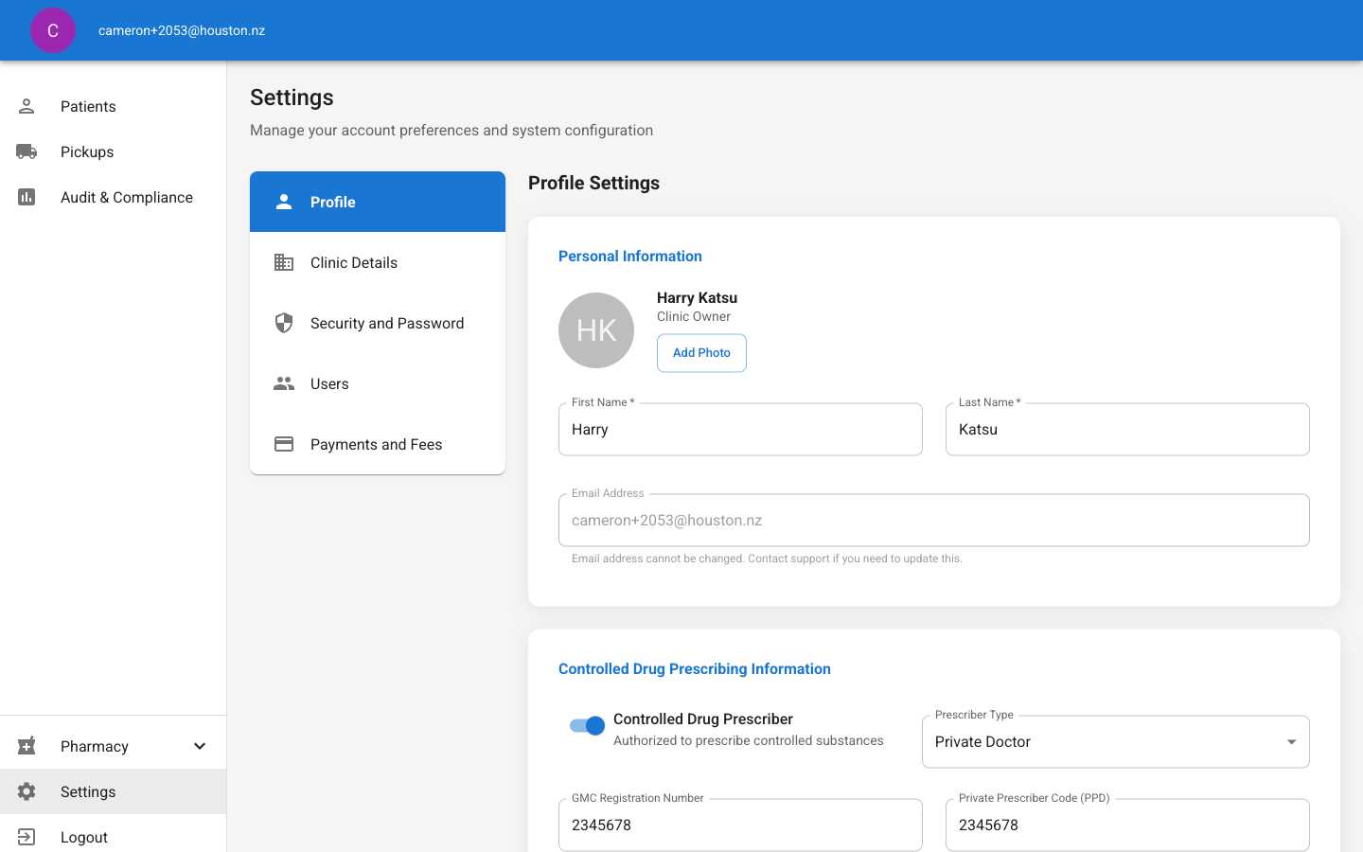Viewport: 1363px width, 852px height.
Task: Expand the Pharmacy menu chevron
Action: click(x=200, y=746)
